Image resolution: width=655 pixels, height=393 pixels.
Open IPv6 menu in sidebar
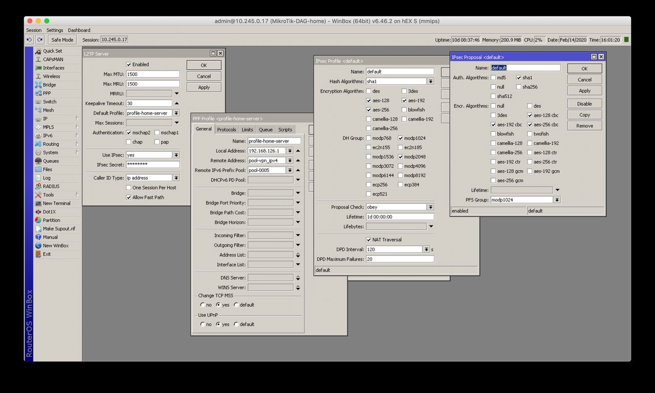pos(48,135)
